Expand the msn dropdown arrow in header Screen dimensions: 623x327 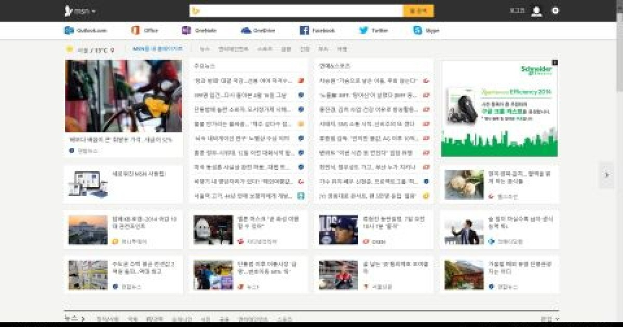94,11
